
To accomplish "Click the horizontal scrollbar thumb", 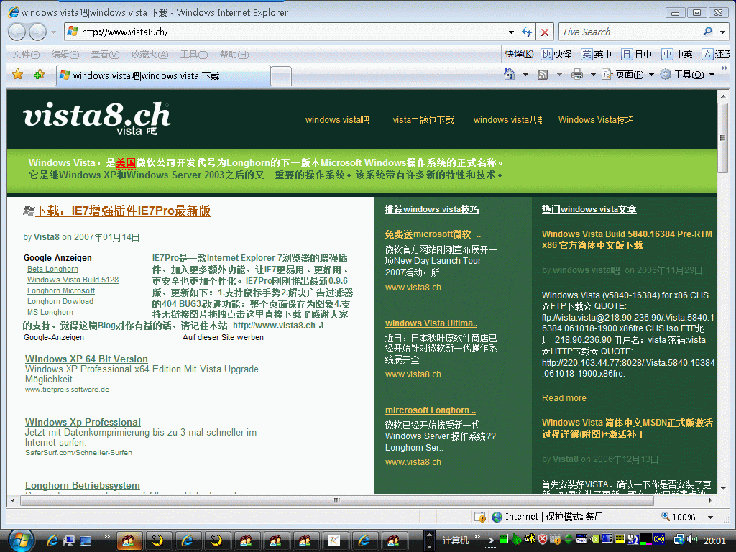I will (337, 500).
